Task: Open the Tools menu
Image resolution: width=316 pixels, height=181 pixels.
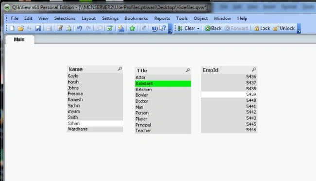Action: [x=182, y=18]
